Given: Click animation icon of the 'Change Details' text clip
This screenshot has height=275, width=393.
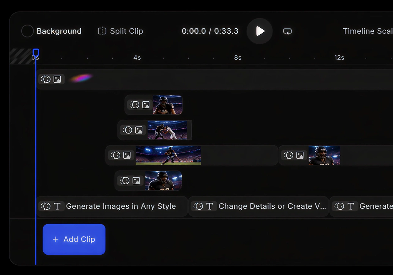Looking at the screenshot, I should pos(198,206).
